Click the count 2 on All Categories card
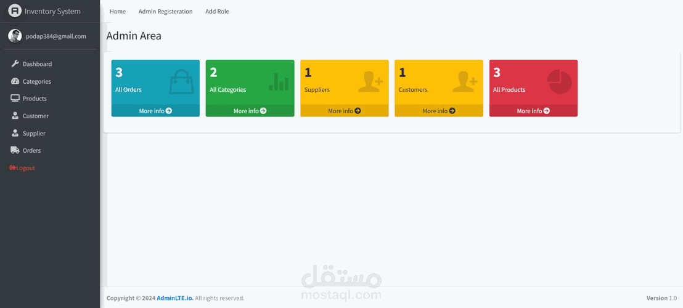 (x=213, y=72)
